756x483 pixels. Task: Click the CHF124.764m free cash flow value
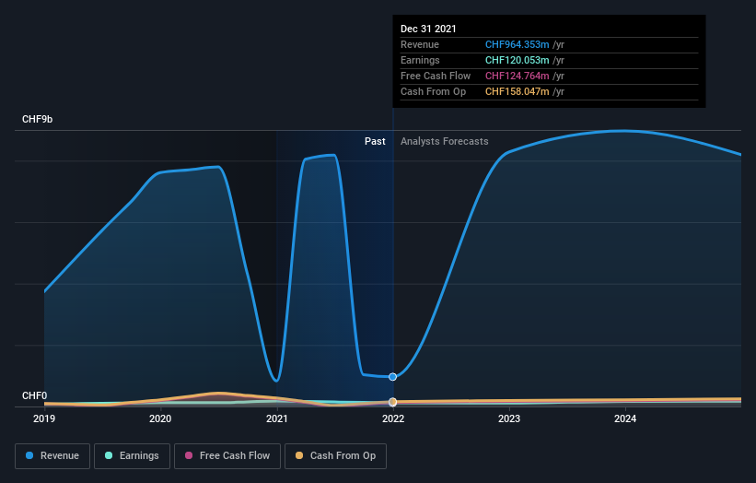coord(517,77)
